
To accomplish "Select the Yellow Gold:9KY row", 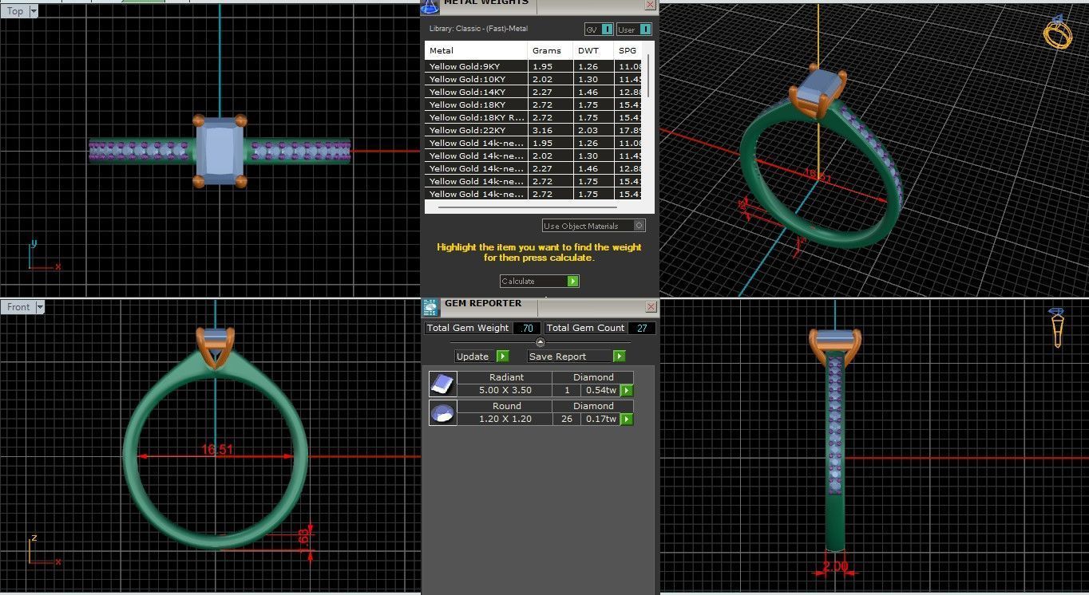I will coord(533,66).
